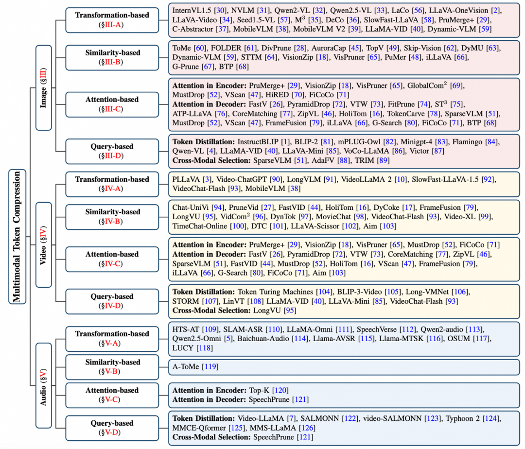Follow citation [28] after DivPrune
This screenshot has height=449, width=525.
point(300,48)
